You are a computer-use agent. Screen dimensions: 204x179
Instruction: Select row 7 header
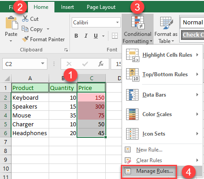click(6, 142)
